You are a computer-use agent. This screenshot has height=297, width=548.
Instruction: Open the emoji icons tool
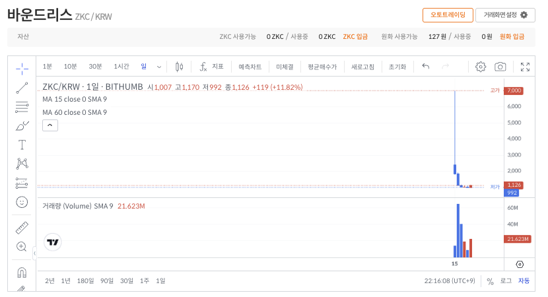pyautogui.click(x=22, y=202)
